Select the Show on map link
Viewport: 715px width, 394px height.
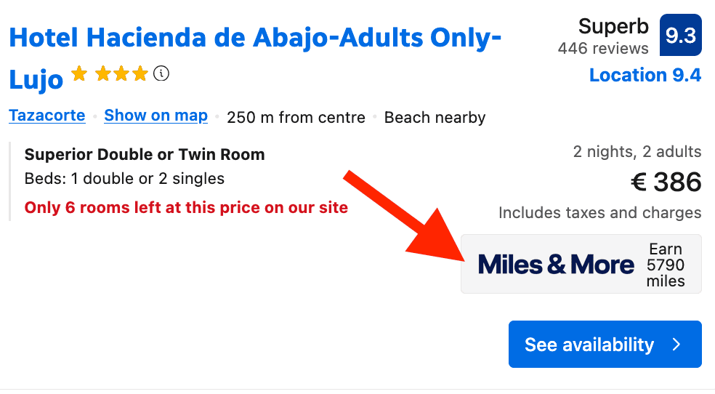tap(155, 116)
